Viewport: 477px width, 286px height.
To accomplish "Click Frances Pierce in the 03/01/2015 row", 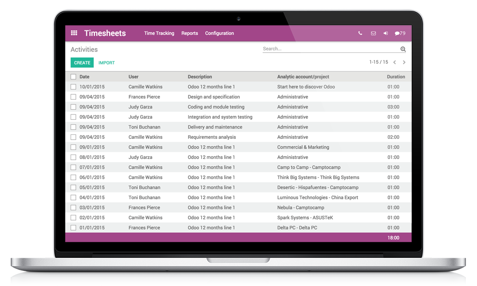I will (144, 207).
